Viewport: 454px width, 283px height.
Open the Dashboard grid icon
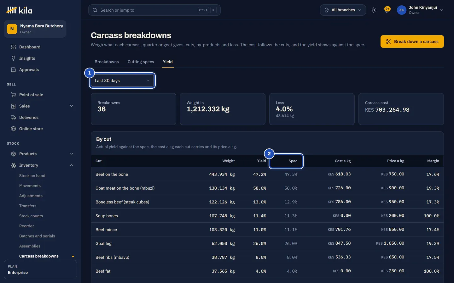(13, 47)
